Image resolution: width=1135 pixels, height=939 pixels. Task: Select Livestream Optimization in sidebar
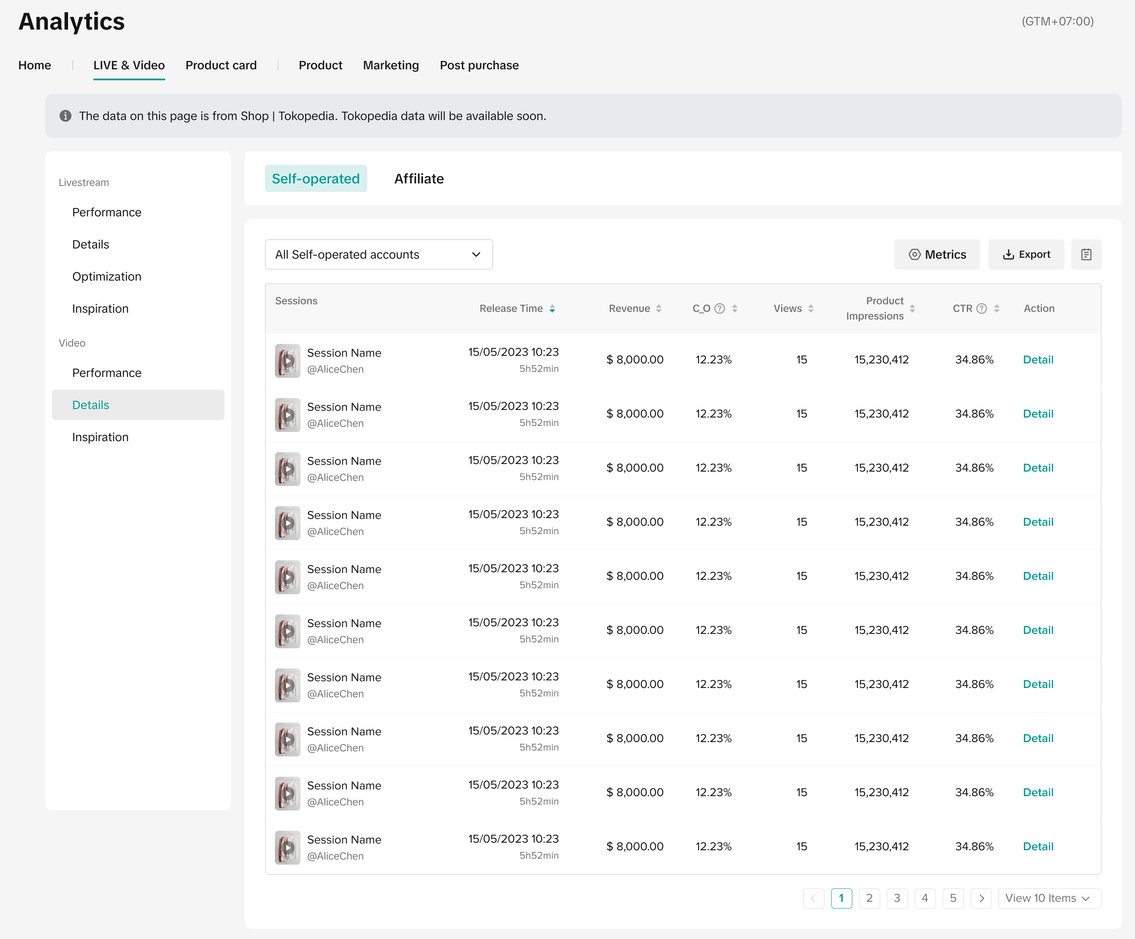click(x=106, y=276)
